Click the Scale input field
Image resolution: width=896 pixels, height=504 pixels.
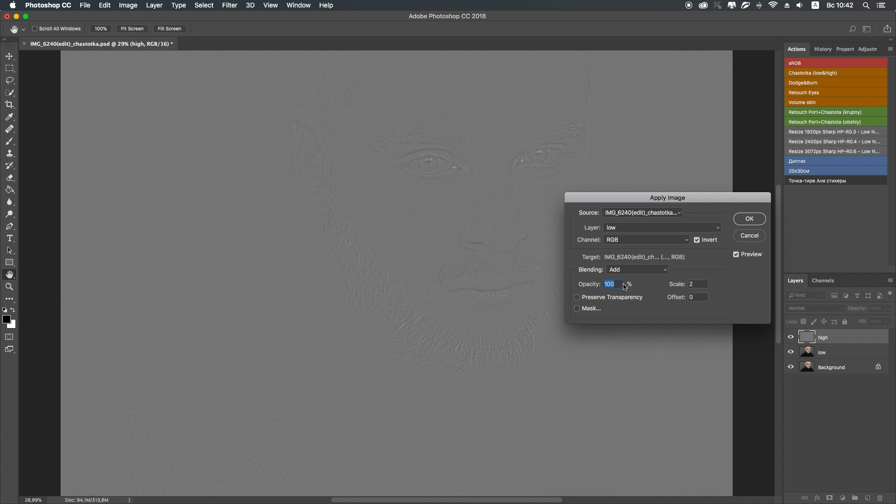[x=698, y=284]
